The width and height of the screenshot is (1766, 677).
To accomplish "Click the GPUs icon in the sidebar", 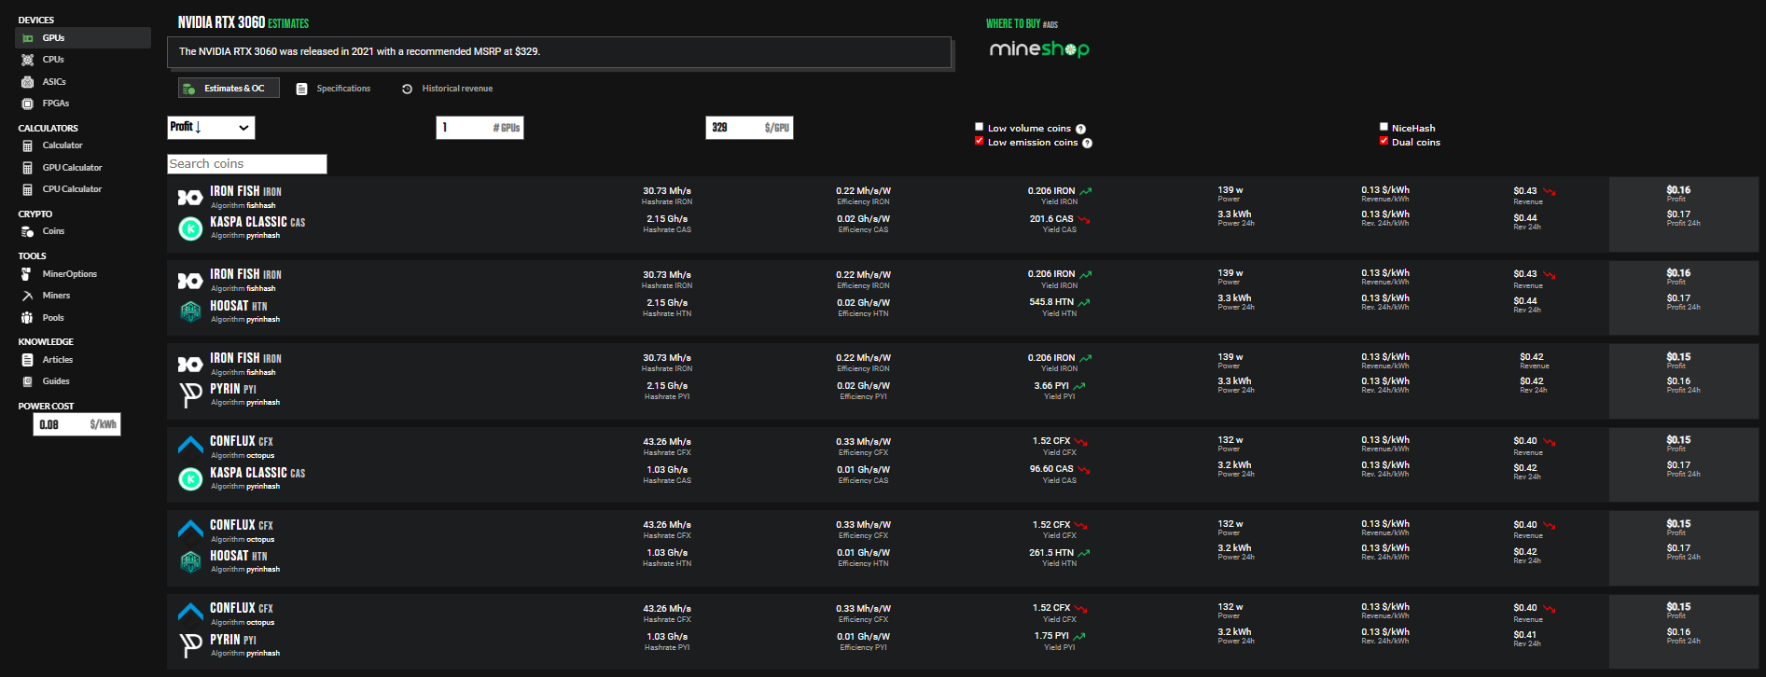I will [x=28, y=38].
